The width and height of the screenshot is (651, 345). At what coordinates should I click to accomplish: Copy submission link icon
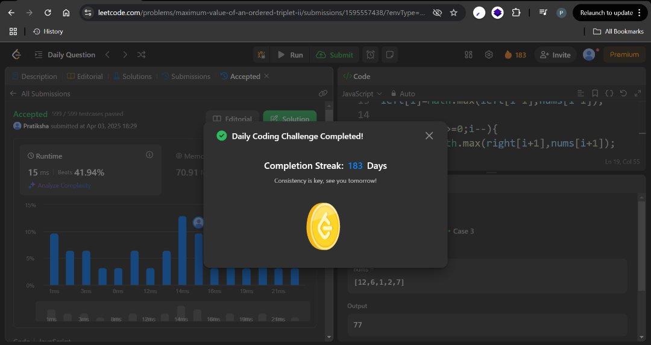(x=323, y=93)
